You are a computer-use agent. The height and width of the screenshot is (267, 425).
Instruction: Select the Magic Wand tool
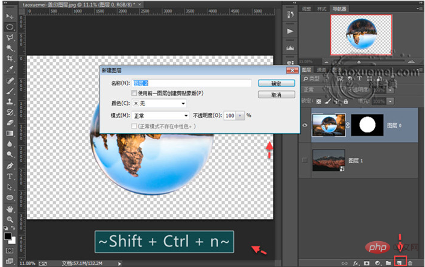point(10,48)
